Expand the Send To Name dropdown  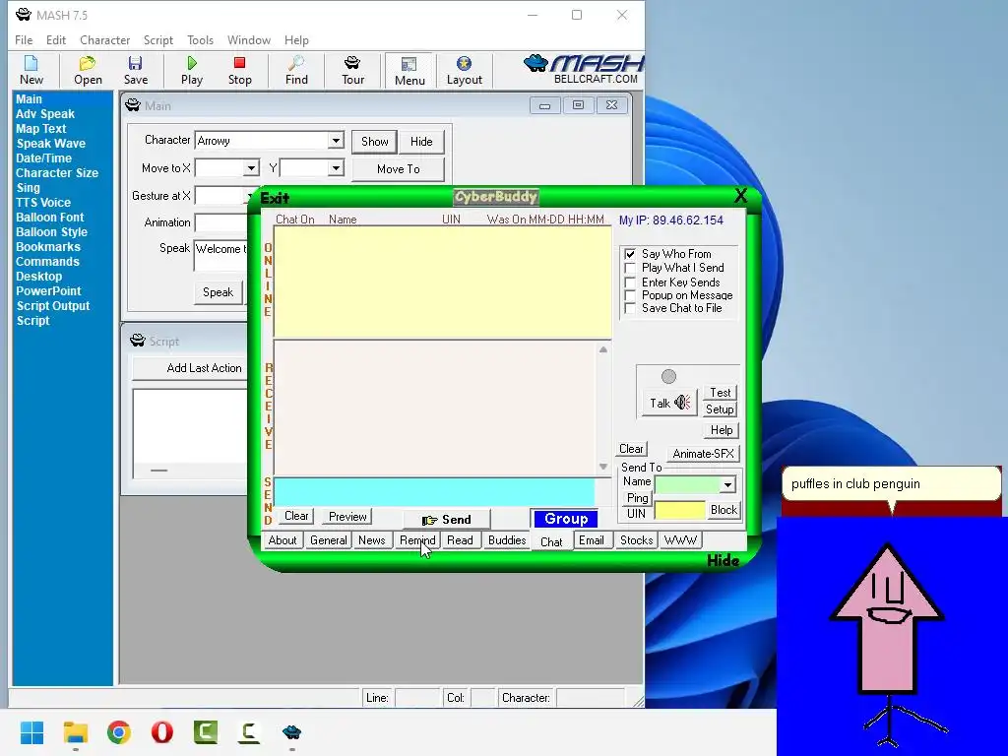coord(727,484)
